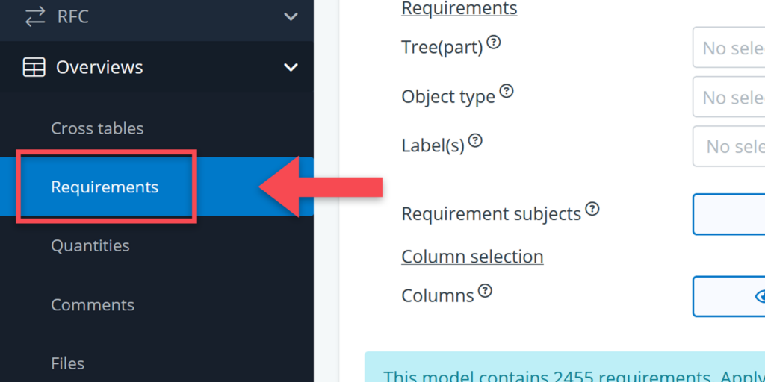Open Cross tables overview
The width and height of the screenshot is (765, 382).
coord(97,128)
